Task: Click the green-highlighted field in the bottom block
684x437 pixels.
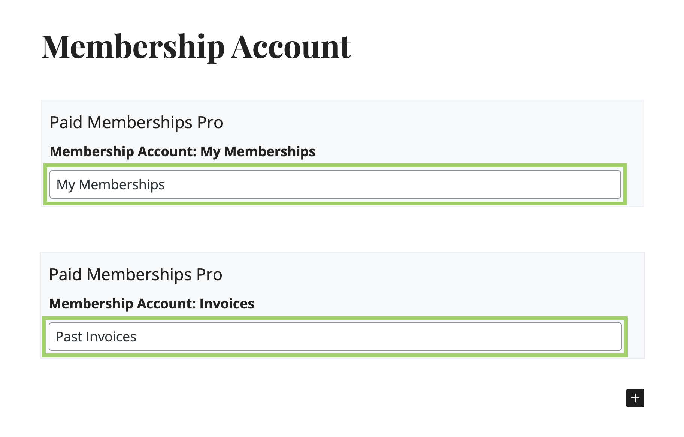Action: [x=333, y=337]
